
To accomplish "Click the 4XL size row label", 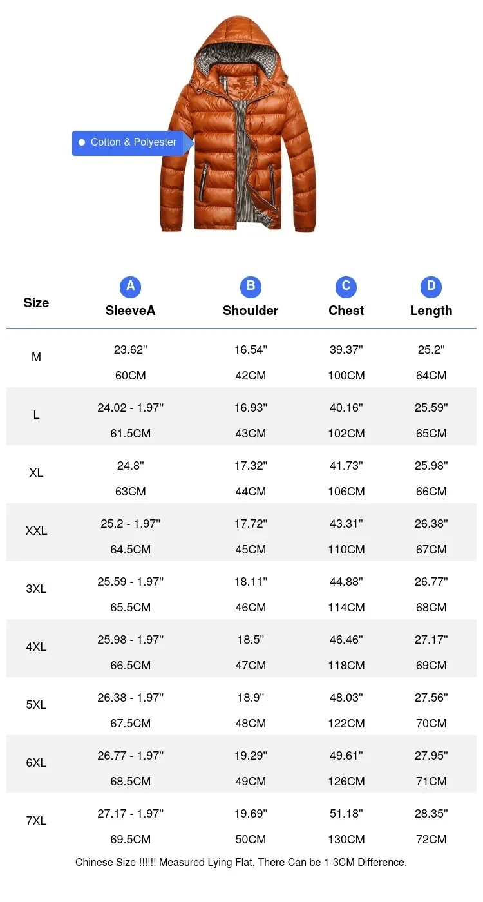I will 36,647.
